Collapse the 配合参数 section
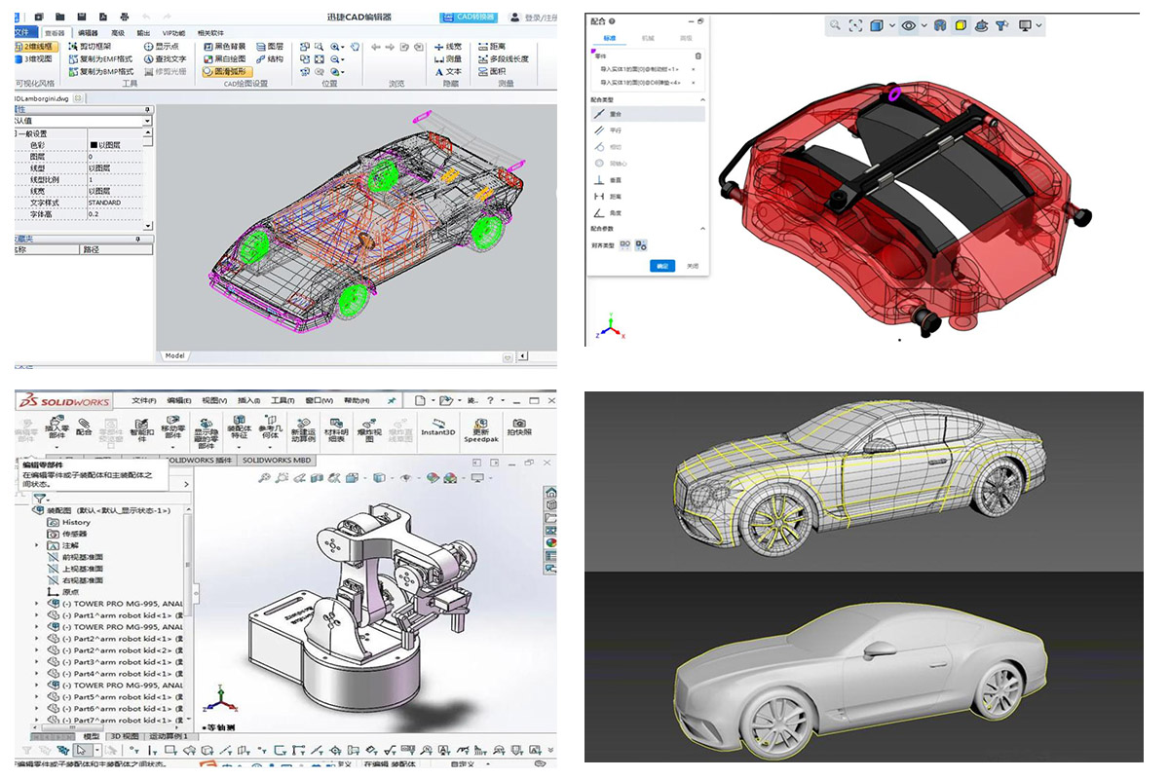 (702, 229)
